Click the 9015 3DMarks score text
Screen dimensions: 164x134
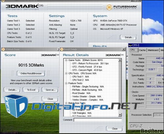coord(31,65)
